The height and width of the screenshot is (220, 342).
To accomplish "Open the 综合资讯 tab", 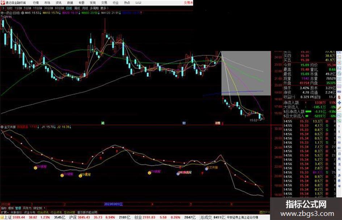I will [43, 212].
